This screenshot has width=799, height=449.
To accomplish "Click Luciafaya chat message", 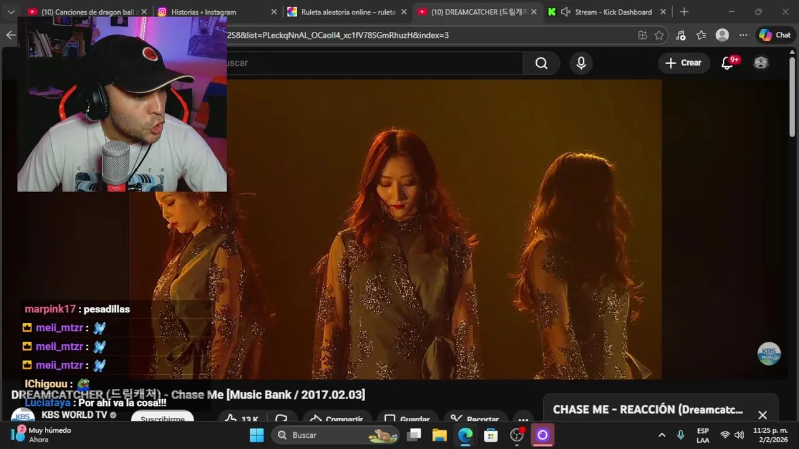I will [x=96, y=403].
